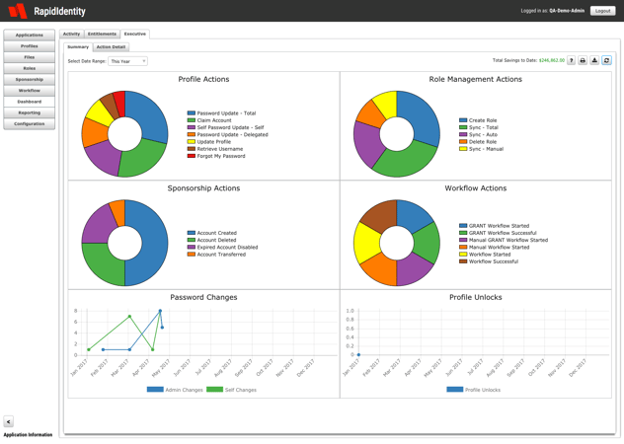This screenshot has height=444, width=624.
Task: Click the help question mark icon
Action: point(571,60)
